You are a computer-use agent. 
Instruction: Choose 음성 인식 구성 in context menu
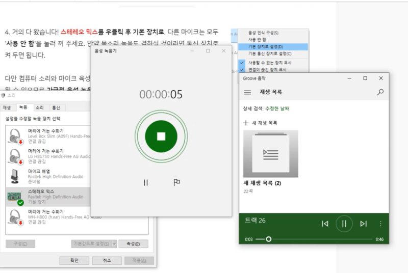273,33
